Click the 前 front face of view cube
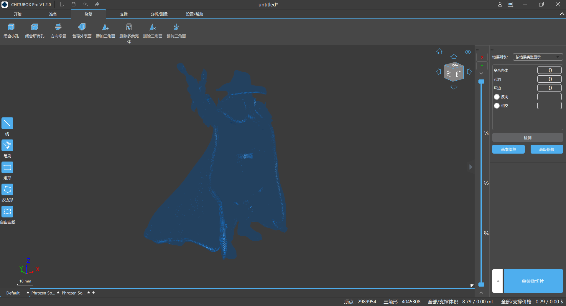The width and height of the screenshot is (566, 306). 458,74
